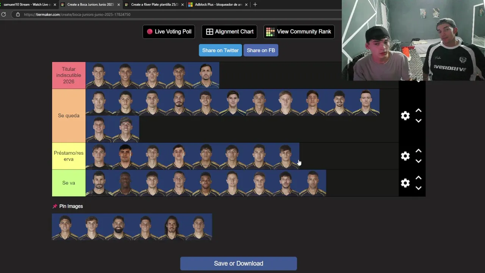485x273 pixels.
Task: Click View Community Rank
Action: click(x=299, y=31)
